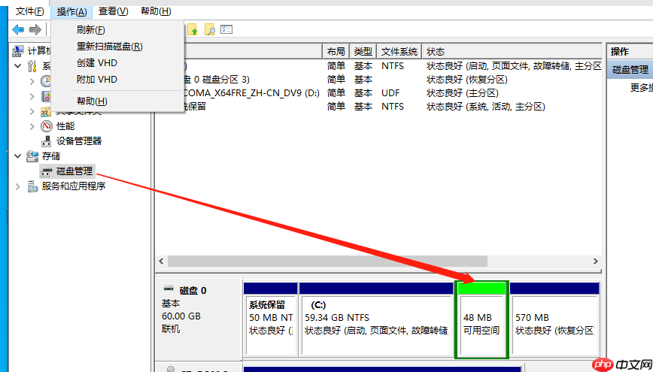Select 磁盘管理 in the tree
Viewport: 653px width, 372px height.
[x=74, y=171]
